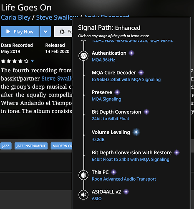Select the MODERN CR genre tag
Viewport: 194px width, 209px height.
62,146
